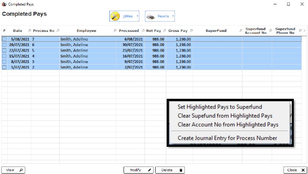The height and width of the screenshot is (174, 308).
Task: Maximize the Completed Pays window
Action: click(288, 4)
